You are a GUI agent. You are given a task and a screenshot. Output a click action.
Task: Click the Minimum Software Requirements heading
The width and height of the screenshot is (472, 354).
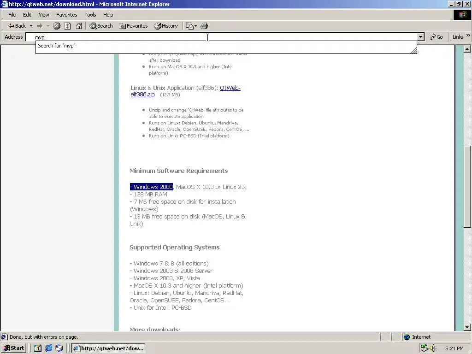click(x=178, y=171)
